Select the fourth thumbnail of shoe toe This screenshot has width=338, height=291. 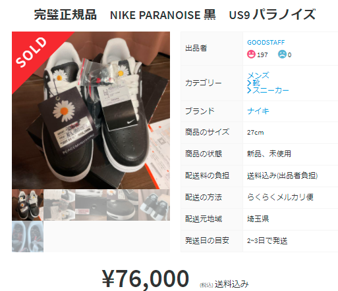(123, 205)
